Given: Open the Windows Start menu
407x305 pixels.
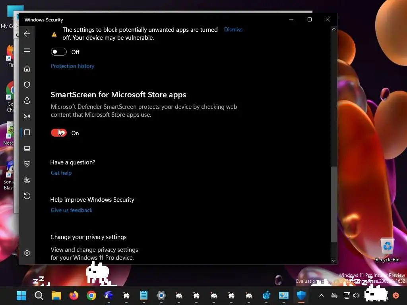Looking at the screenshot, I should (x=21, y=295).
